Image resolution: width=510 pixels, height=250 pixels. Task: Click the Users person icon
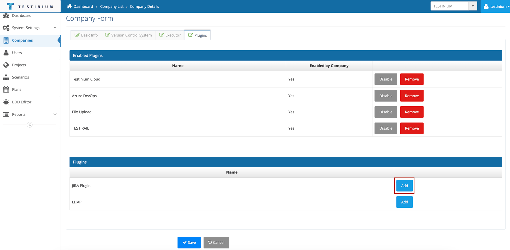[x=6, y=53]
